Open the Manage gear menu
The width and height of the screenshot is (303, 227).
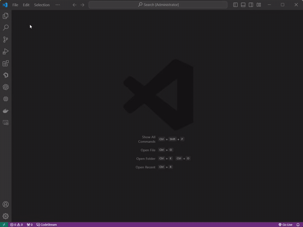point(6,216)
